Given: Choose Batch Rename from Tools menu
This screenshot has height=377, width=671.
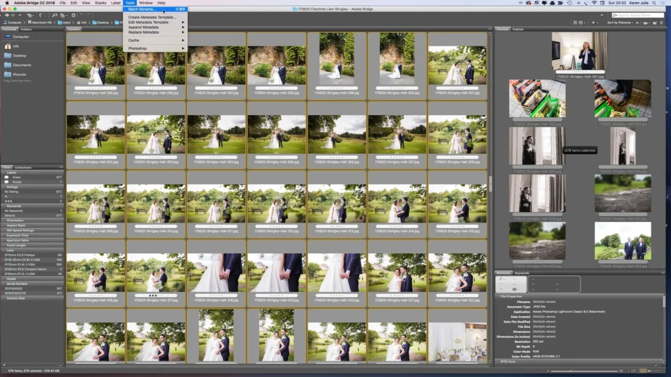Looking at the screenshot, I should click(x=142, y=10).
